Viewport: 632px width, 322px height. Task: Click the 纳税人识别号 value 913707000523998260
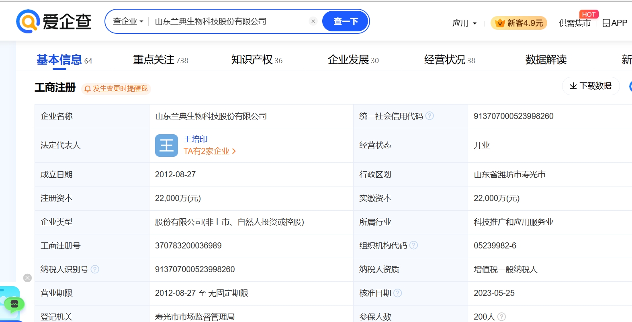coord(195,269)
